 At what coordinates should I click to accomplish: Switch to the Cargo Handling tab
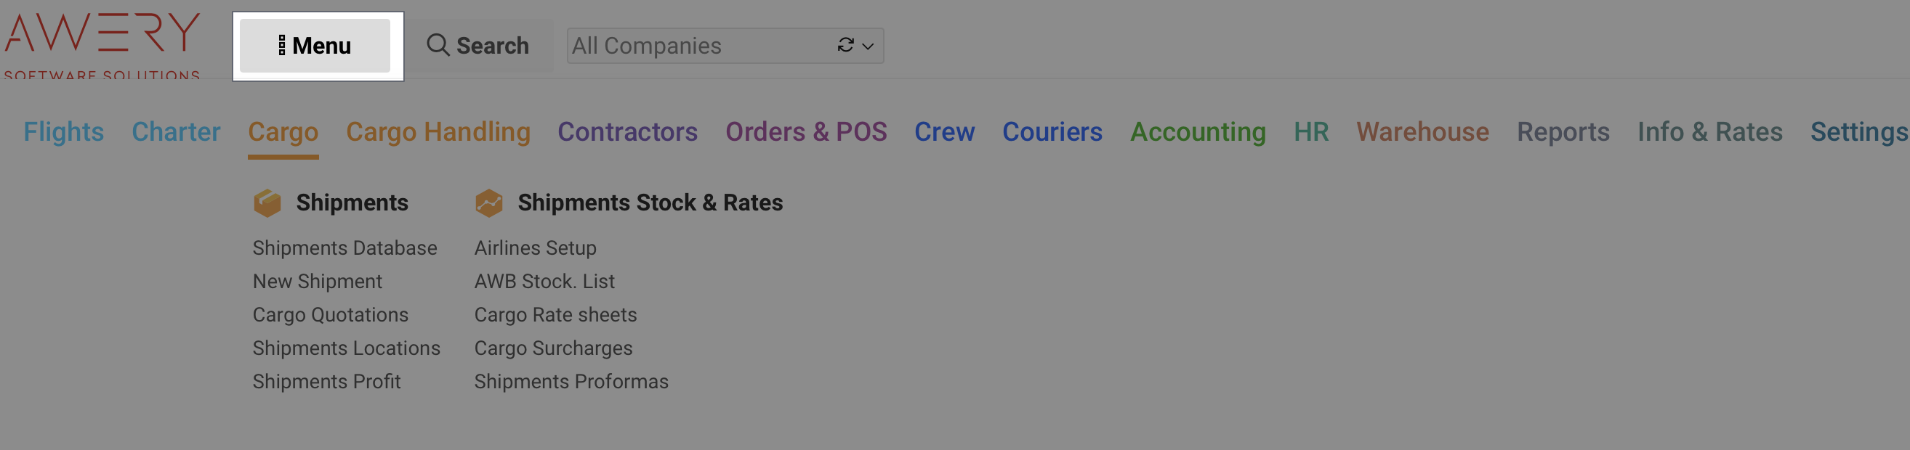click(438, 132)
